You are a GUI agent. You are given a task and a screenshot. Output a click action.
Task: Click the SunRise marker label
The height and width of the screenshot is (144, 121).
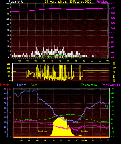42,132
